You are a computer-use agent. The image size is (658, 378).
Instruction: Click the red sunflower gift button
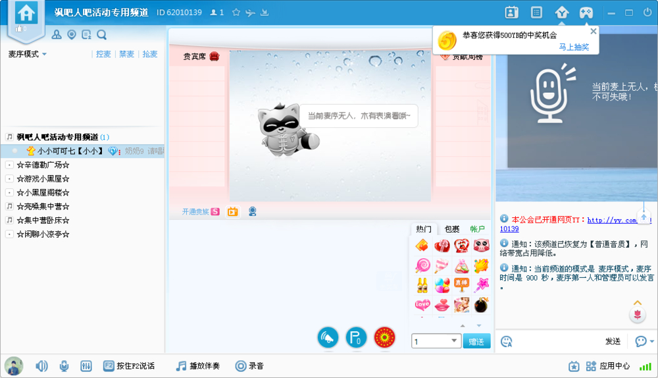click(384, 337)
